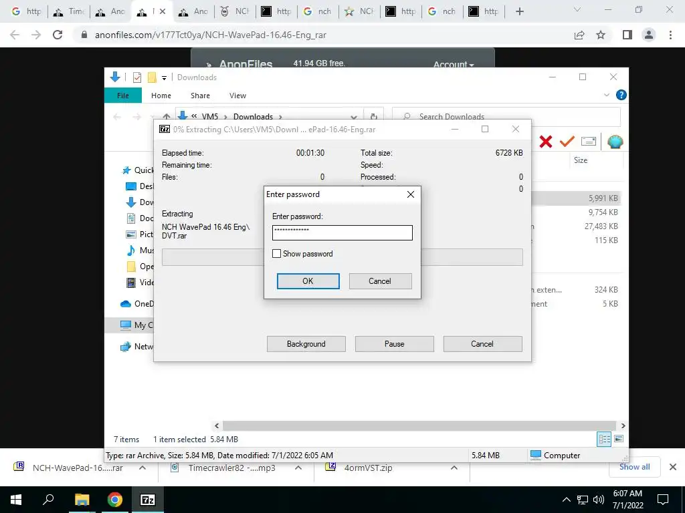This screenshot has height=513, width=685.
Task: Check the Show password checkbox
Action: pyautogui.click(x=276, y=253)
